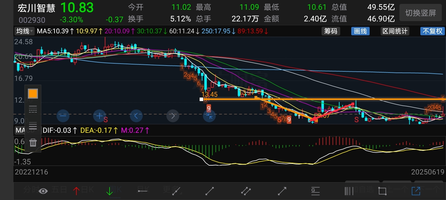The width and height of the screenshot is (446, 200).
Task: Adjust line thickness in drawing panel
Action: click(33, 126)
